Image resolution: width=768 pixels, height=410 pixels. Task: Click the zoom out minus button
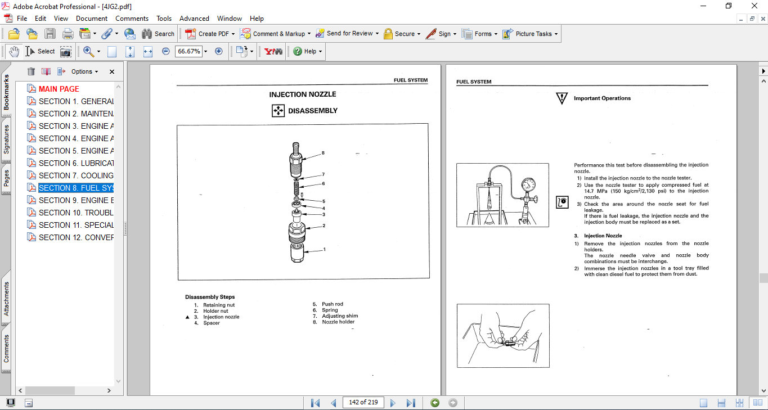[x=165, y=51]
